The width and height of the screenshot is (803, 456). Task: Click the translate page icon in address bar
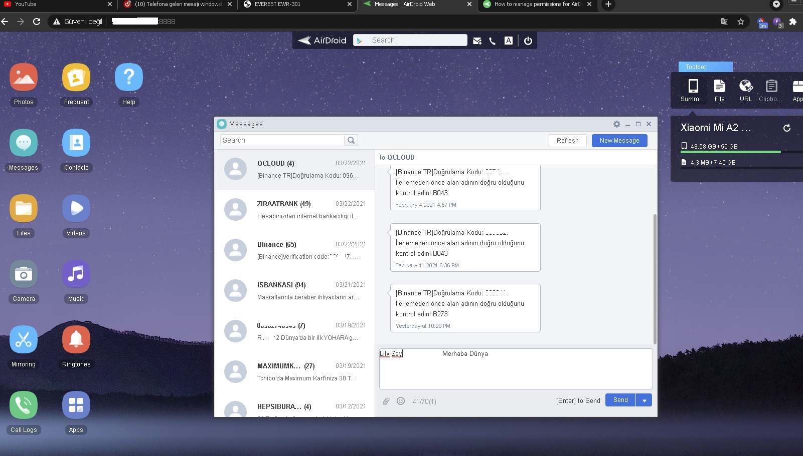[725, 22]
